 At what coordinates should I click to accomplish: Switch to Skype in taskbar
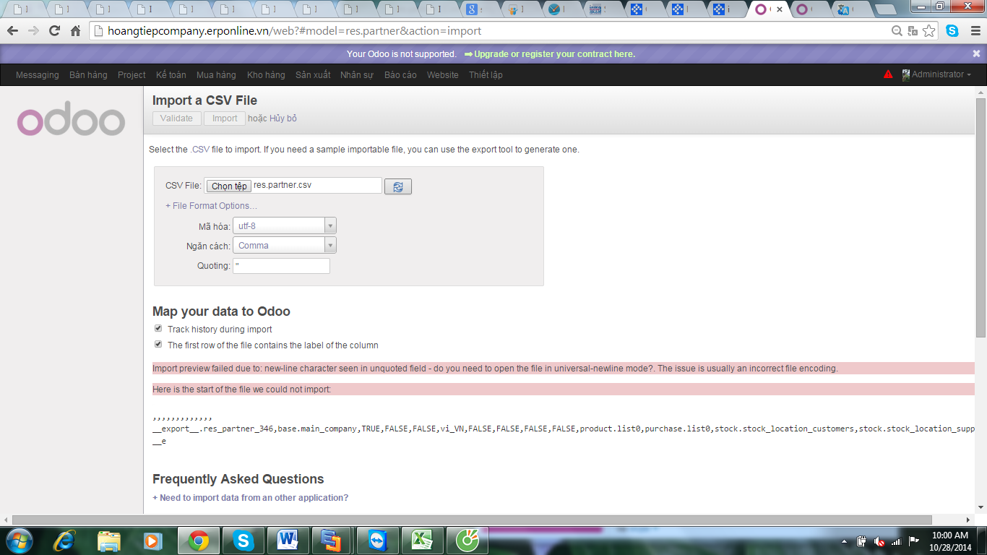point(243,541)
